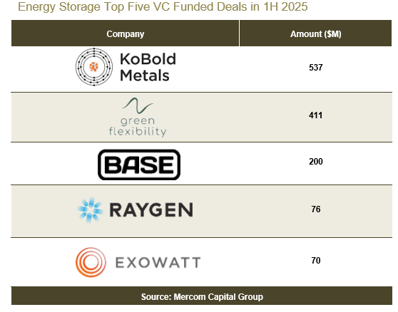
Task: Click the KoBold Metals atom logo
Action: [94, 67]
